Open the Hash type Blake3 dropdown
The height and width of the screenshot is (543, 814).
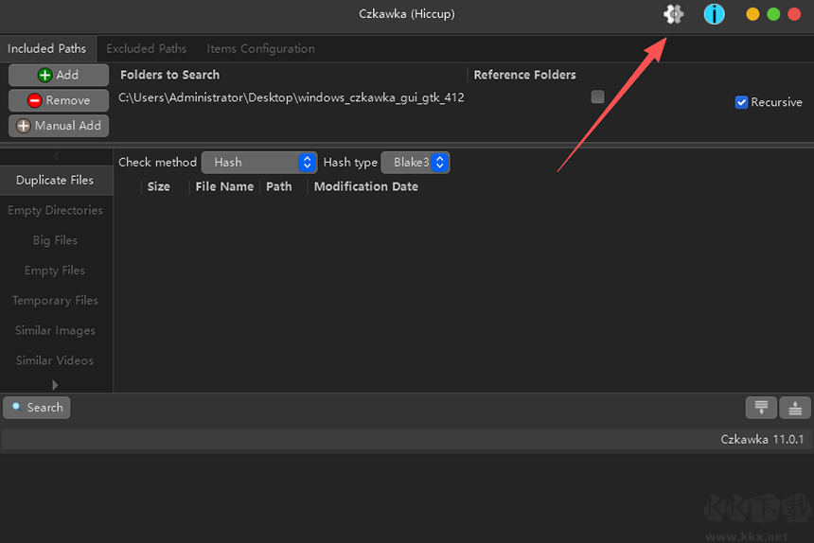click(416, 163)
